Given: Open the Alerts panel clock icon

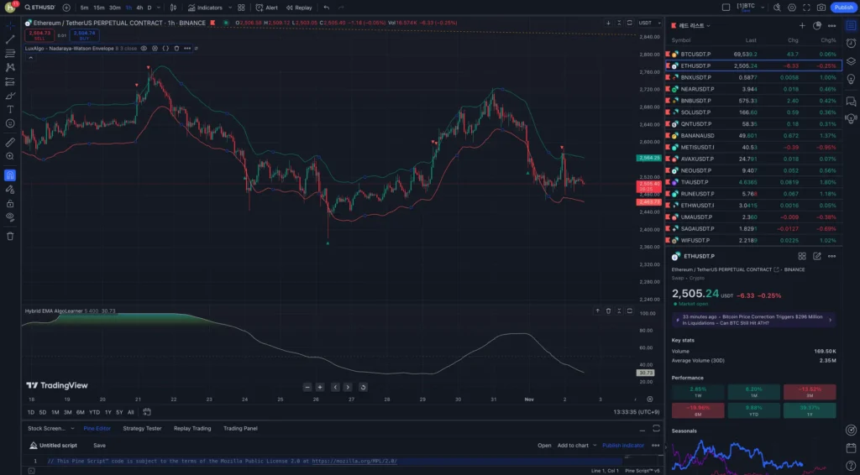Looking at the screenshot, I should pos(852,44).
